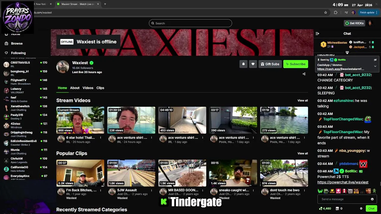Open CRISTRAVELS channel in sidebar
381x214 pixels.
(x=25, y=64)
